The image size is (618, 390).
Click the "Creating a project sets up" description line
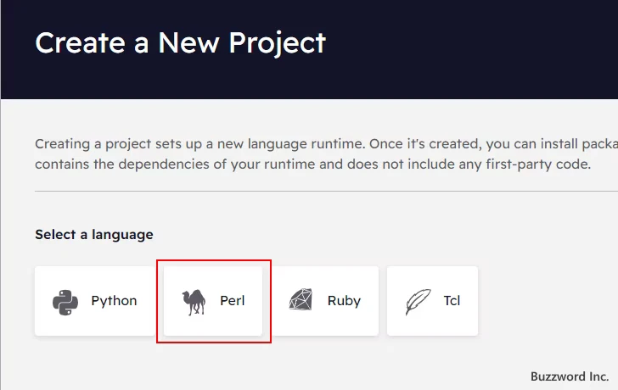[326, 144]
